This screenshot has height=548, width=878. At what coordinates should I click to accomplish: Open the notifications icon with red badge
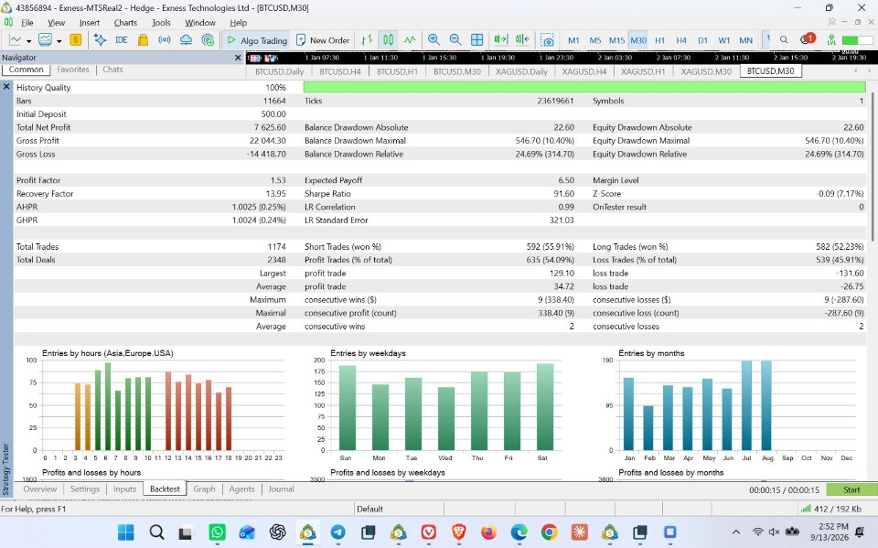pos(808,38)
